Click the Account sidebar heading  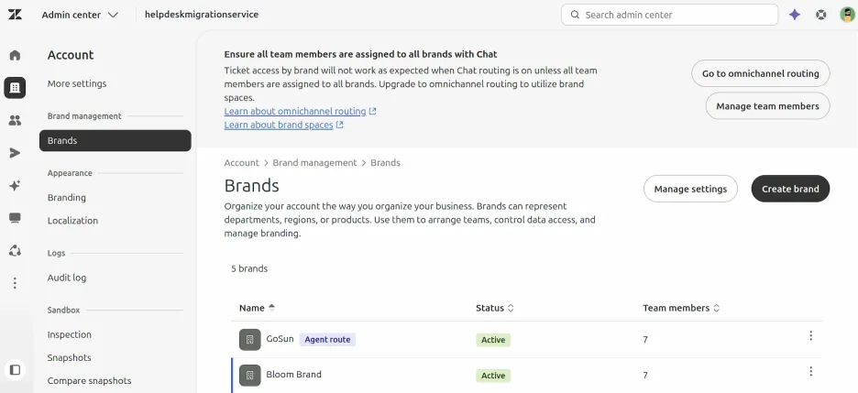pyautogui.click(x=71, y=55)
